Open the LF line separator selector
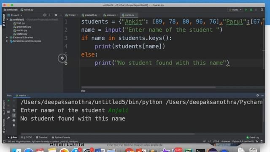 [x=210, y=141]
